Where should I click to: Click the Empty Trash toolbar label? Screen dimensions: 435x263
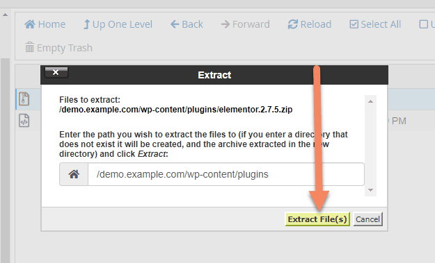[65, 48]
